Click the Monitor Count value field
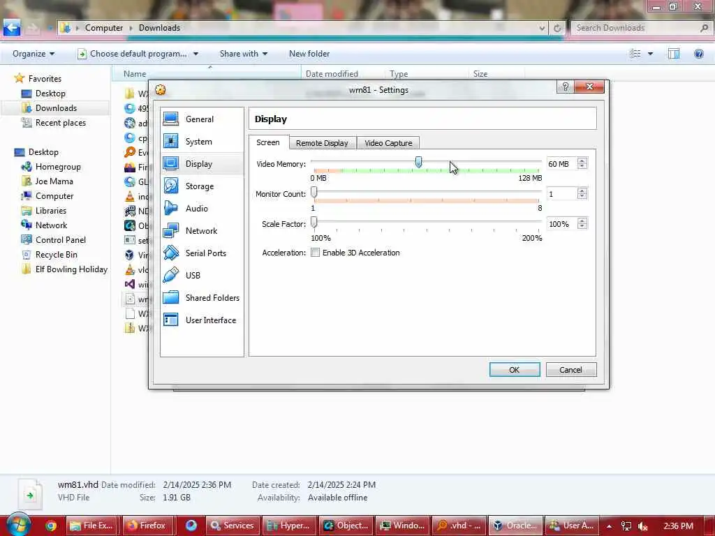Screen dimensions: 715x536 click(x=561, y=194)
